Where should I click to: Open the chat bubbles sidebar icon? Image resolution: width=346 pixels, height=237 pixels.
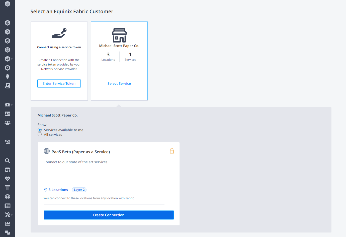[x=8, y=233]
